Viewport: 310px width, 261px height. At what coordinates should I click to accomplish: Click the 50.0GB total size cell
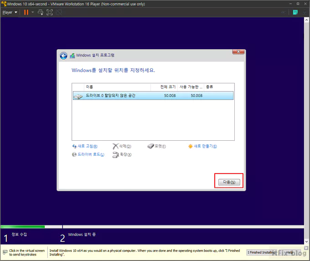pyautogui.click(x=170, y=96)
